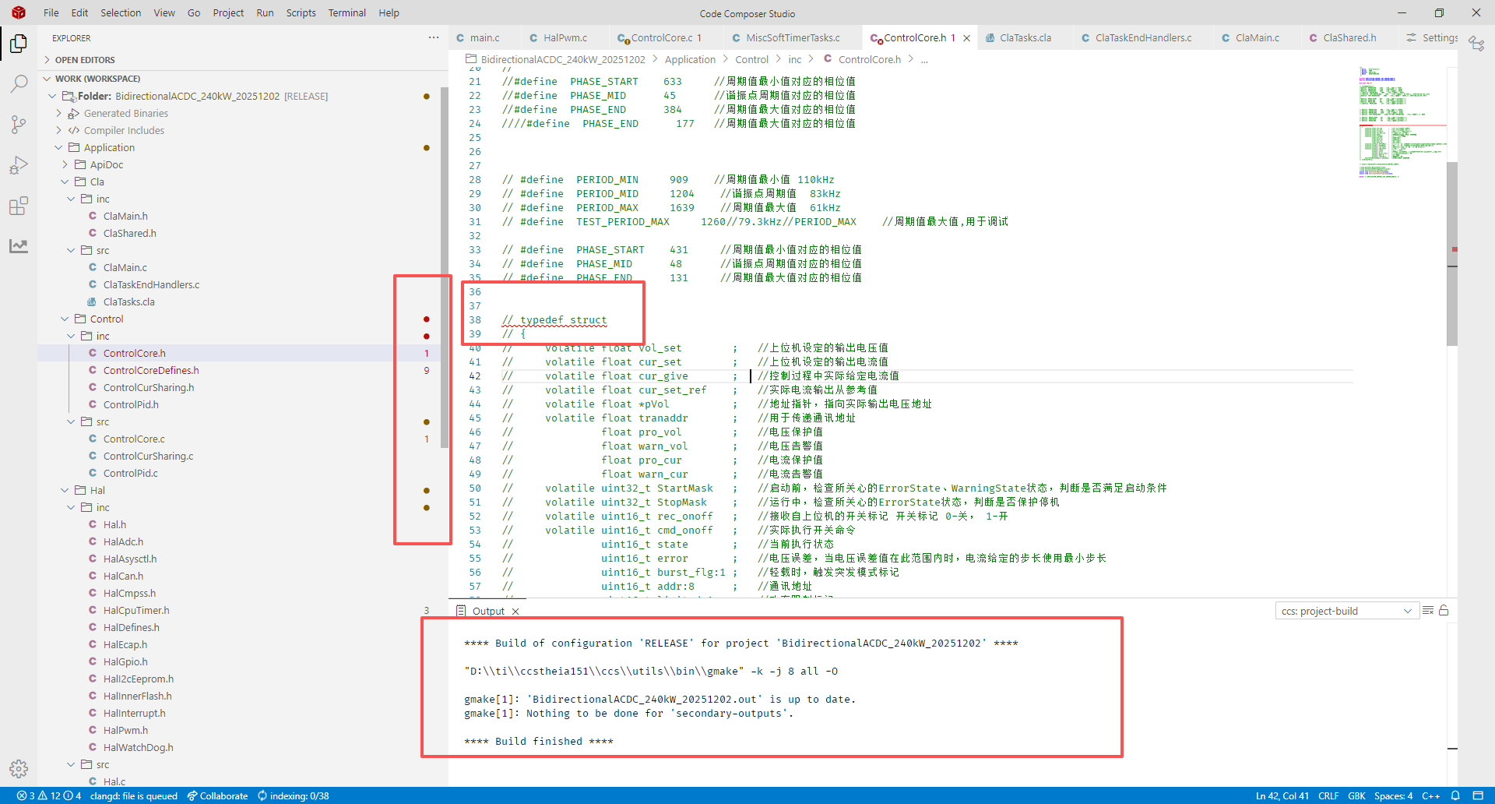Viewport: 1495px width, 804px height.
Task: Open the Source Control view
Action: pyautogui.click(x=19, y=125)
